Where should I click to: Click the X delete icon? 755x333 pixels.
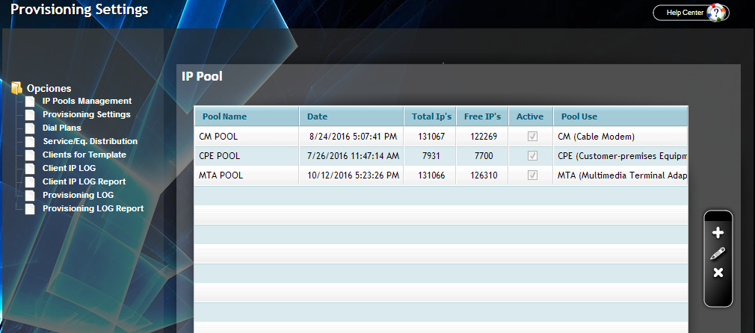click(x=718, y=273)
